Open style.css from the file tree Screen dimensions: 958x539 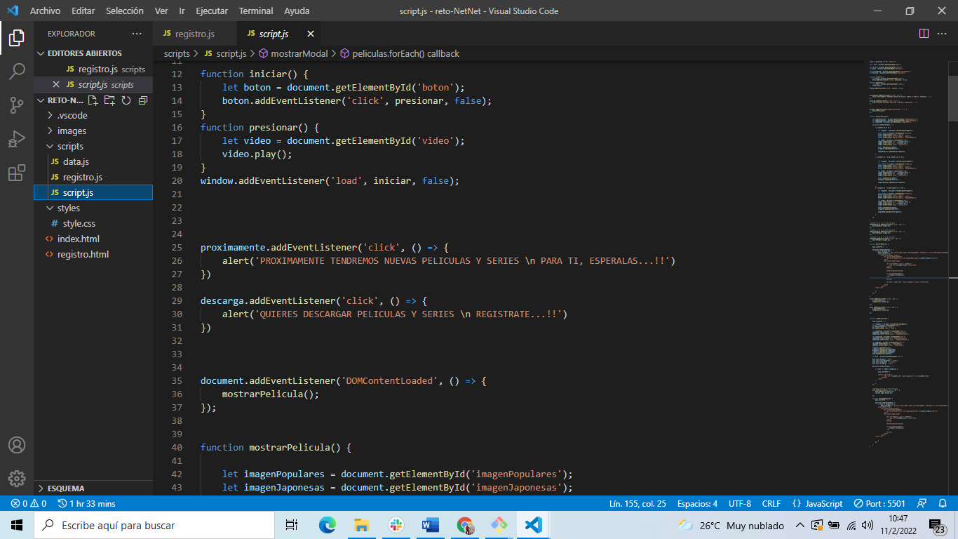[x=93, y=224]
